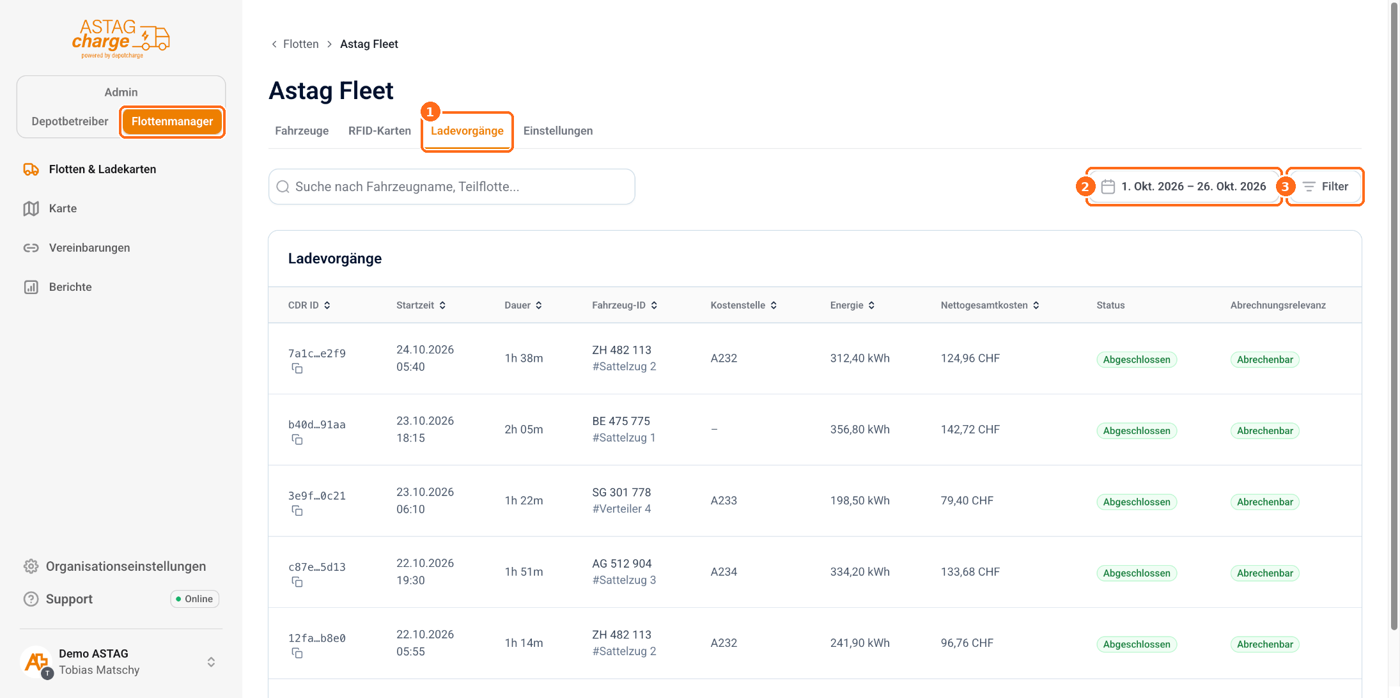Open Vereinbarungen in sidebar
1400x698 pixels.
[89, 248]
